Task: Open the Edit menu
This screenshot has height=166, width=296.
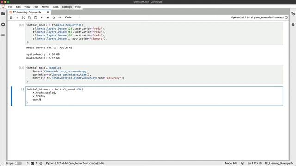Action: pos(18,7)
